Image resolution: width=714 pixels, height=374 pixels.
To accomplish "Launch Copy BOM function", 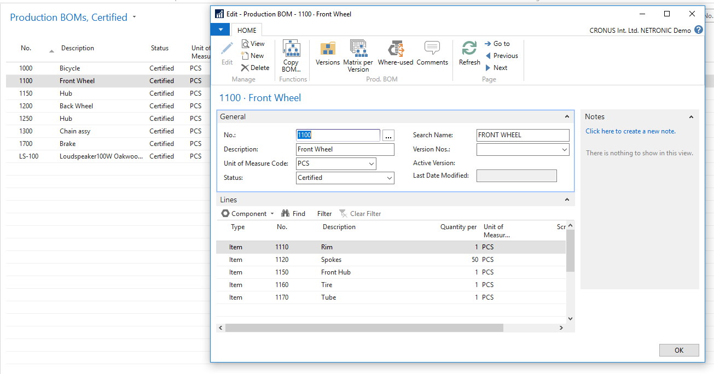I will [291, 55].
